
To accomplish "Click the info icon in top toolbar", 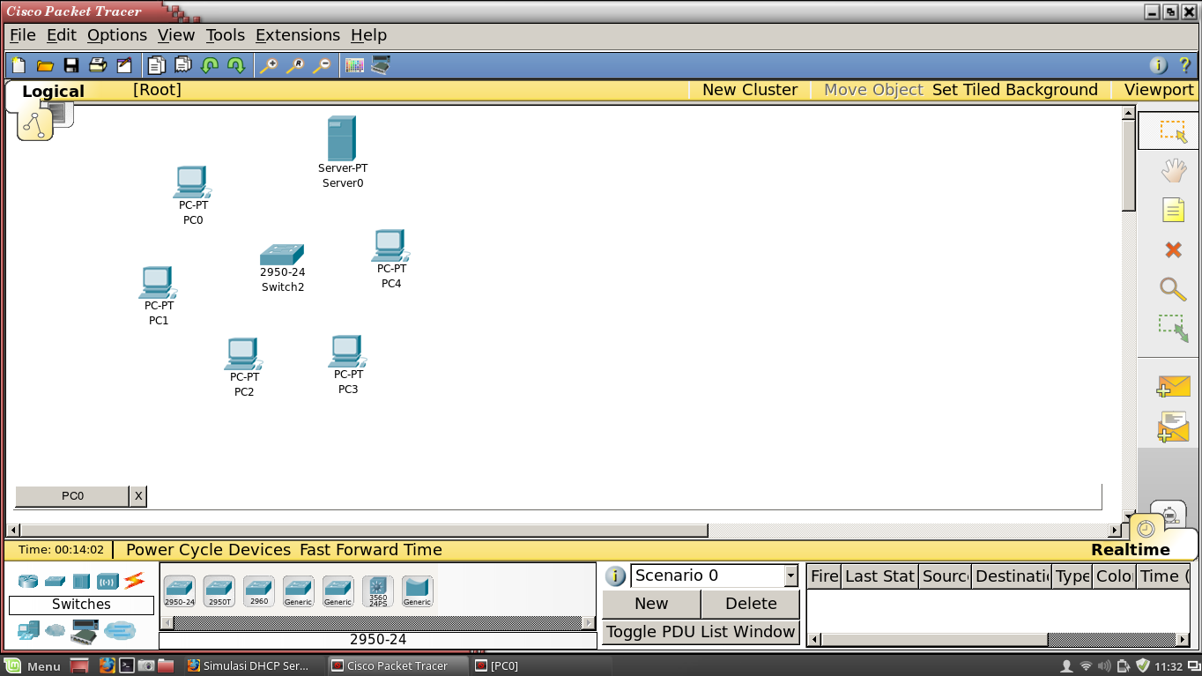I will click(x=1159, y=65).
